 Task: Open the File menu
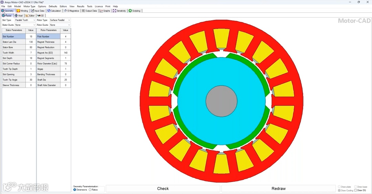coord(3,7)
